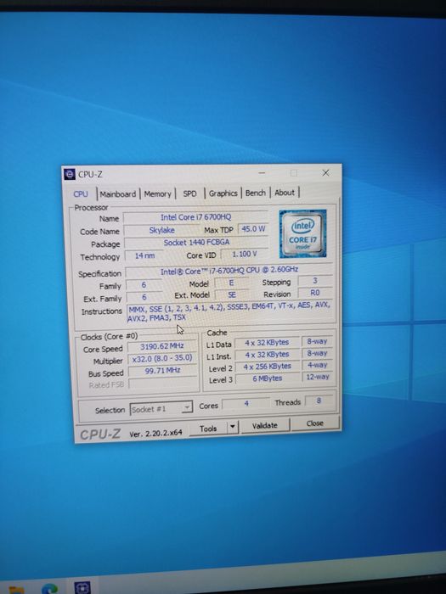Viewport: 446px width, 594px height.
Task: Click the Core Speed value '3190.62 MHz'
Action: click(162, 346)
